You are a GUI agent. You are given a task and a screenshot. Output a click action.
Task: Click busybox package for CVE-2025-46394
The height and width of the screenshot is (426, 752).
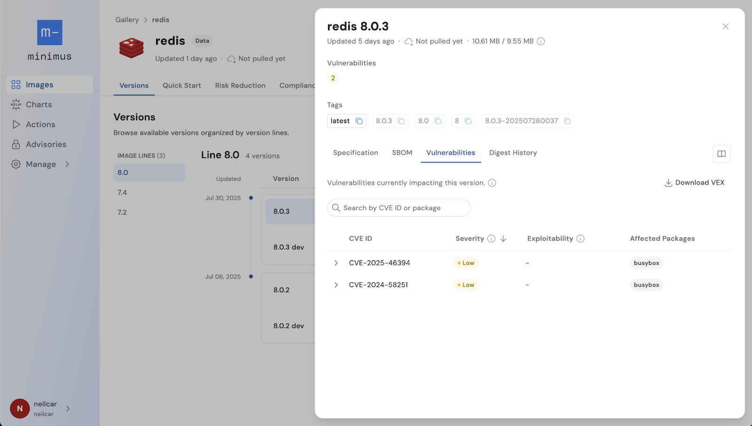tap(646, 263)
